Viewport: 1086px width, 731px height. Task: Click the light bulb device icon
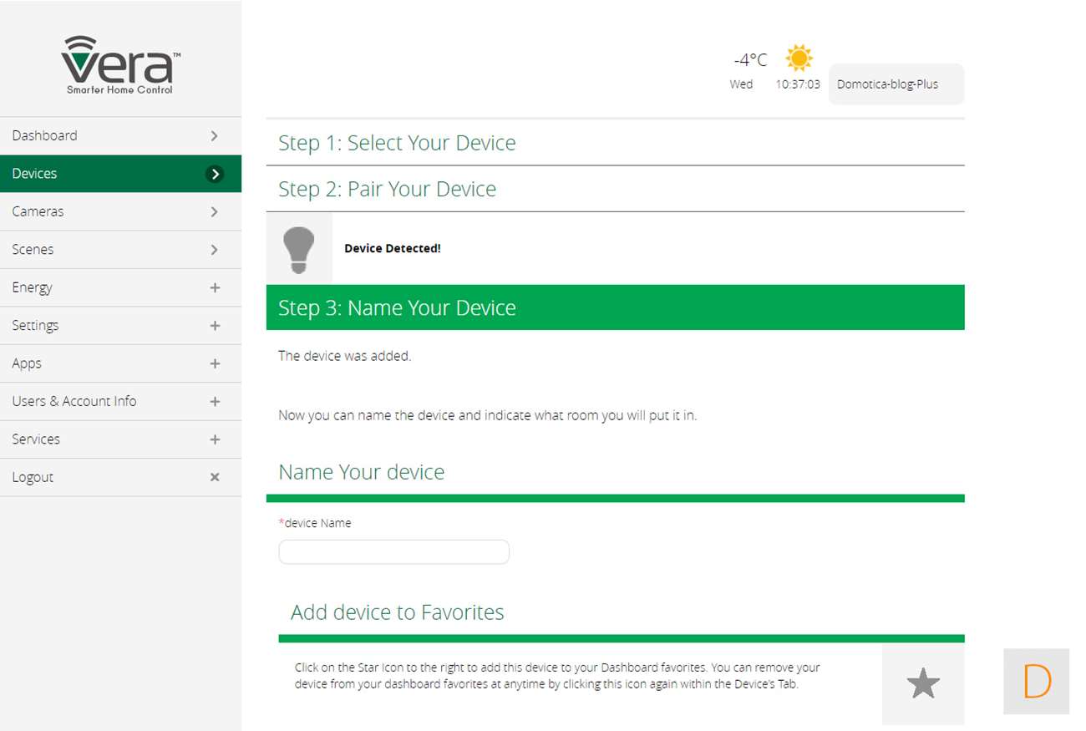point(299,248)
